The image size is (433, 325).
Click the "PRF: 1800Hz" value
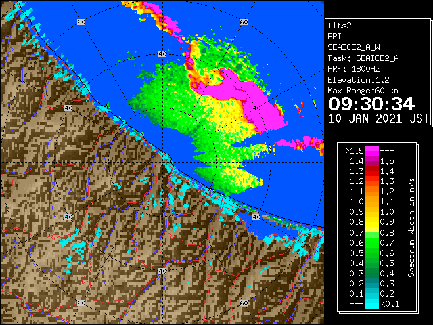point(354,69)
